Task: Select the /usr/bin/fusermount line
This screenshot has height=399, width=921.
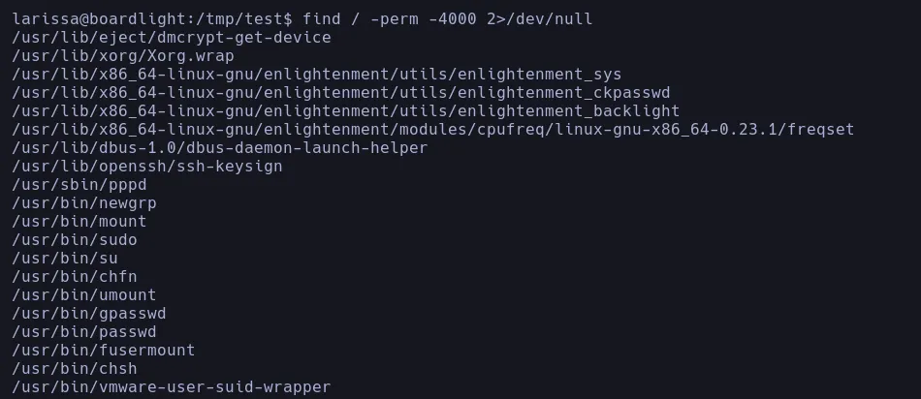Action: coord(104,350)
